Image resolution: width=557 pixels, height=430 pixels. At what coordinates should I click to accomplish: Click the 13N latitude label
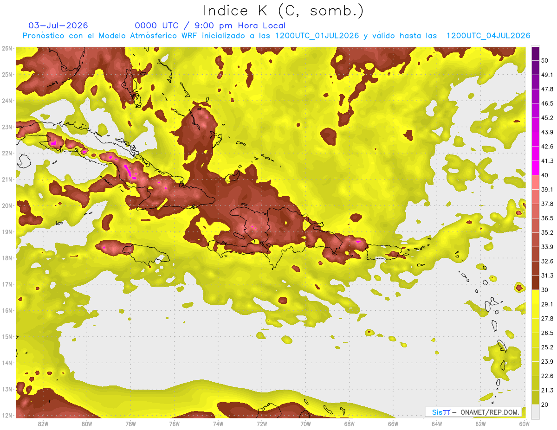click(7, 389)
